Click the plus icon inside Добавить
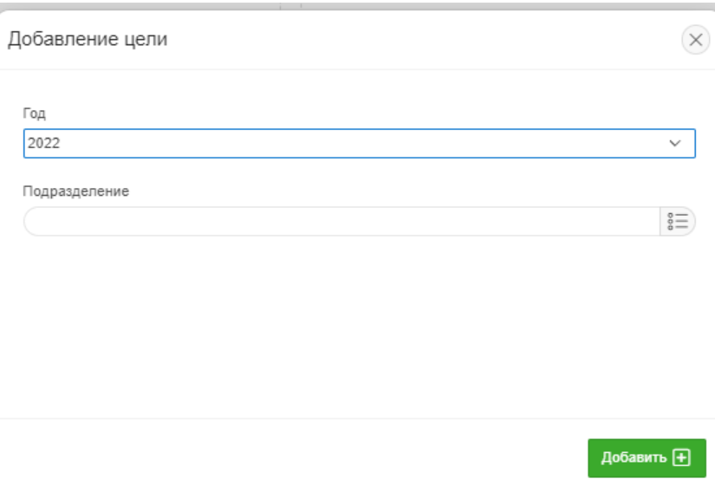Viewport: 715px width, 492px height. point(682,457)
